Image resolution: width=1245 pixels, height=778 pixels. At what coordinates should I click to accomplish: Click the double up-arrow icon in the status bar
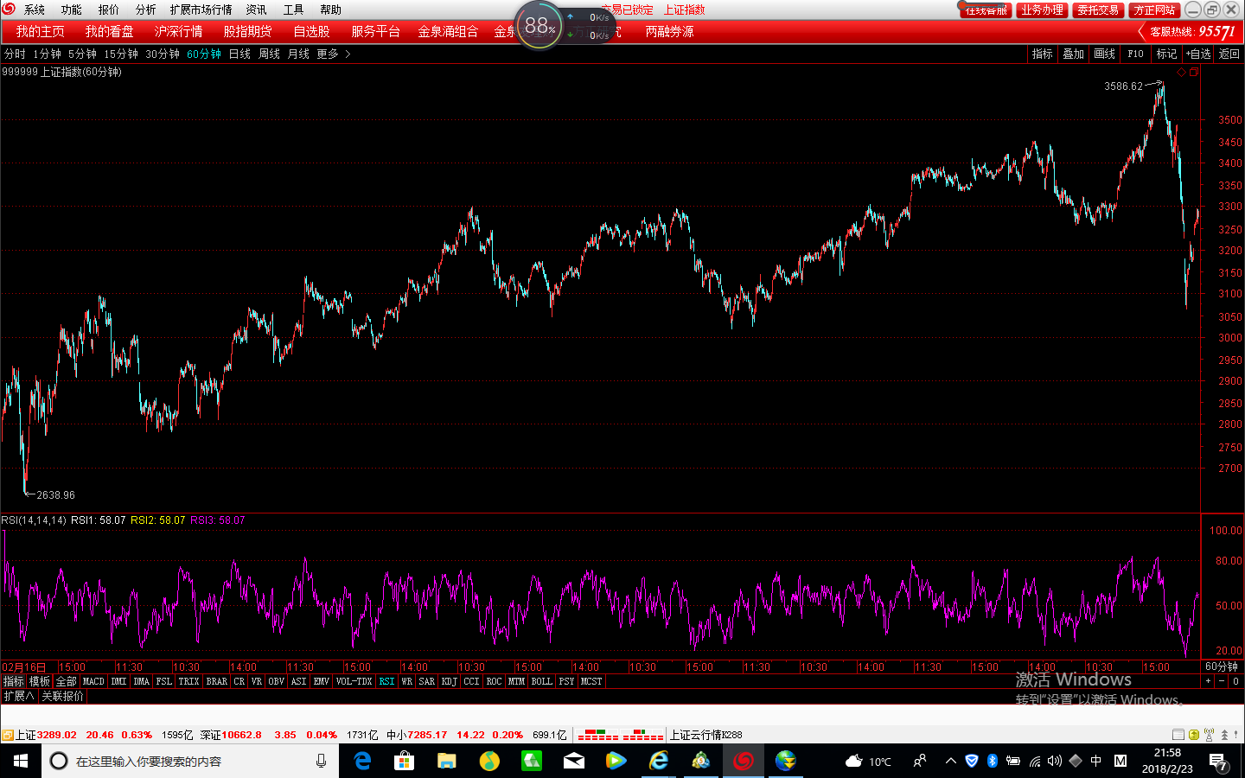1224,735
